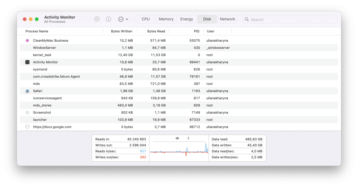This screenshot has width=358, height=188.
Task: Click the Data read value 485,83 GB
Action: pyautogui.click(x=254, y=139)
